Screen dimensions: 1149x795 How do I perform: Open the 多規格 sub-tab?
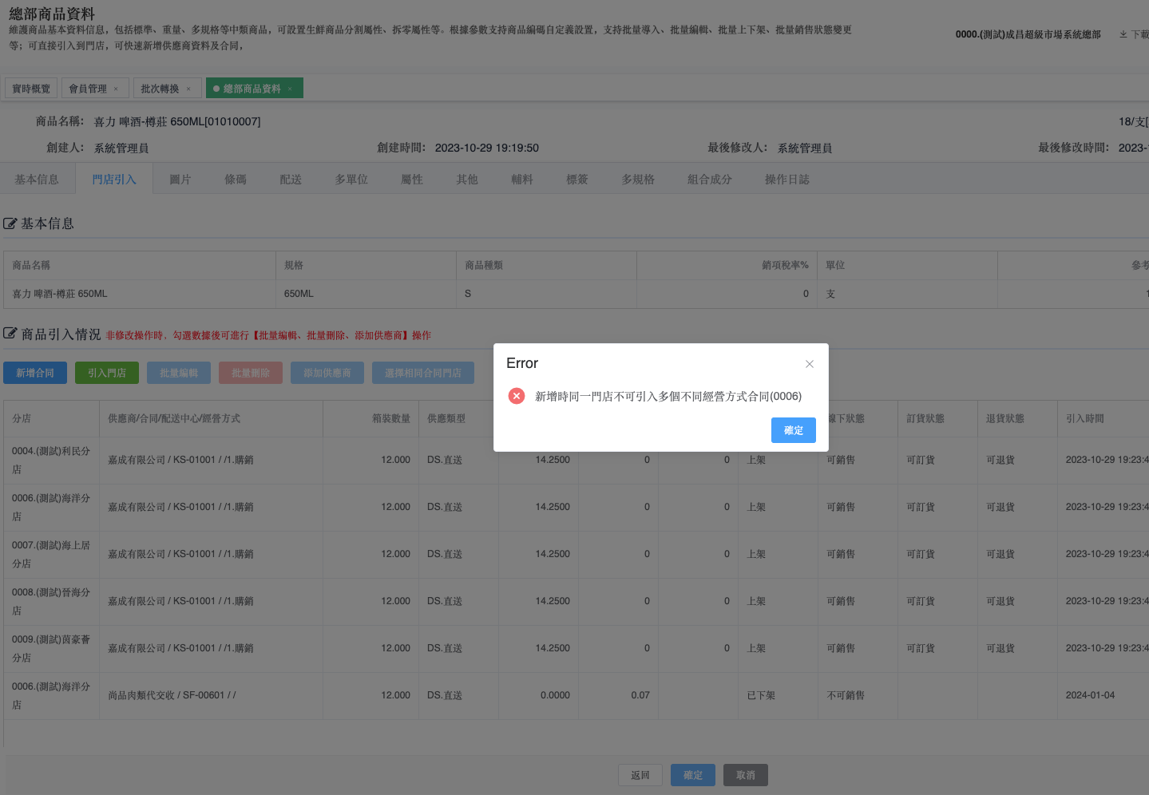tap(638, 180)
